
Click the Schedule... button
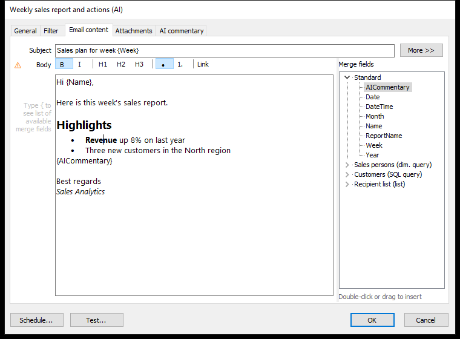[37, 320]
